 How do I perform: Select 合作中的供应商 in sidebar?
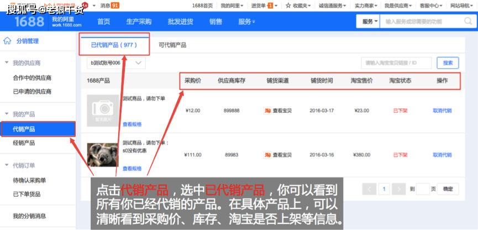click(x=32, y=78)
